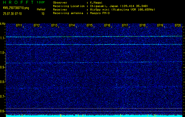
Task: Click the 0719 time marker
Action: pyautogui.click(x=160, y=25)
